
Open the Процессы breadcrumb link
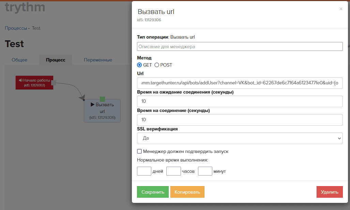(16, 28)
